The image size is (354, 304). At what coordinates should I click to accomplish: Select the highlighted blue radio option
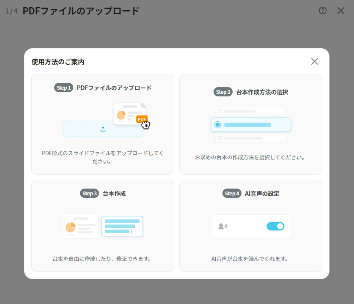(x=218, y=125)
